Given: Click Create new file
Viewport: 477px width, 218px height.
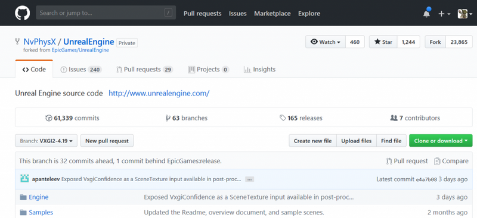Looking at the screenshot, I should pyautogui.click(x=312, y=141).
